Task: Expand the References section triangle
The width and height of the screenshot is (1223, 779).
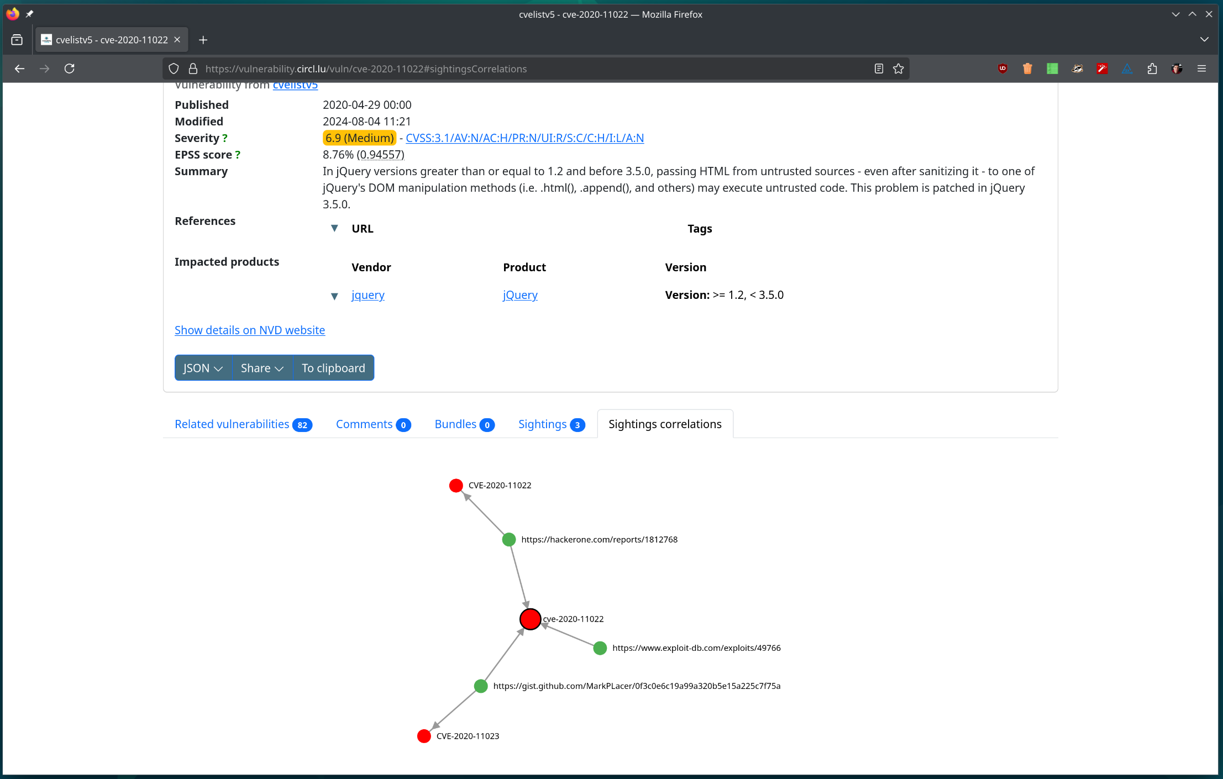Action: pyautogui.click(x=334, y=228)
